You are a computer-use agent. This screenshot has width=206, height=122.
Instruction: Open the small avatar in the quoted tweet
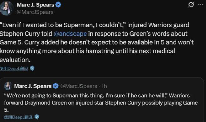pyautogui.click(x=8, y=86)
